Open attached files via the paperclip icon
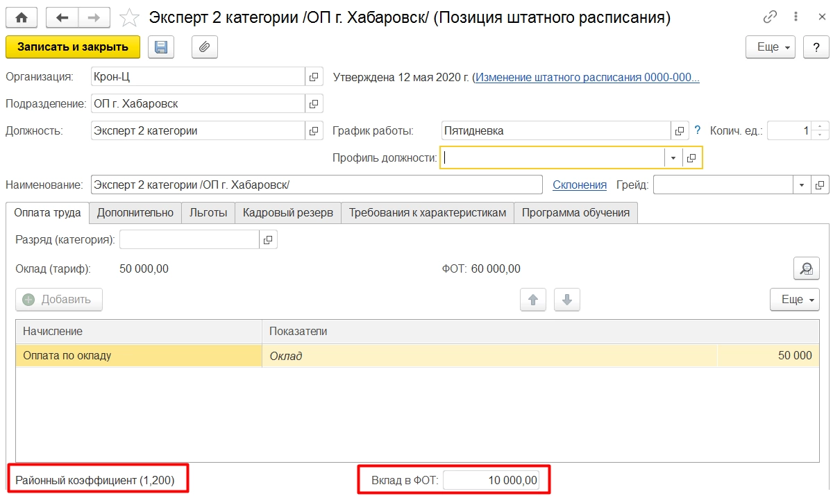 (204, 47)
